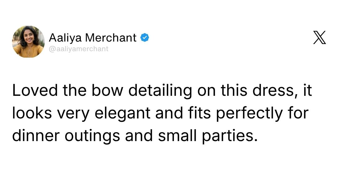The height and width of the screenshot is (191, 338).
Task: Open Aaliya Merchant's profile picture
Action: tap(28, 42)
